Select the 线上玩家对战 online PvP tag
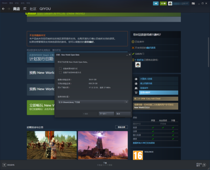This screenshot has height=170, width=210. (159, 83)
